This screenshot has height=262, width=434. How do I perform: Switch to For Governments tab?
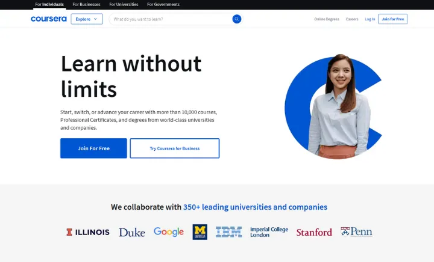[x=163, y=4]
